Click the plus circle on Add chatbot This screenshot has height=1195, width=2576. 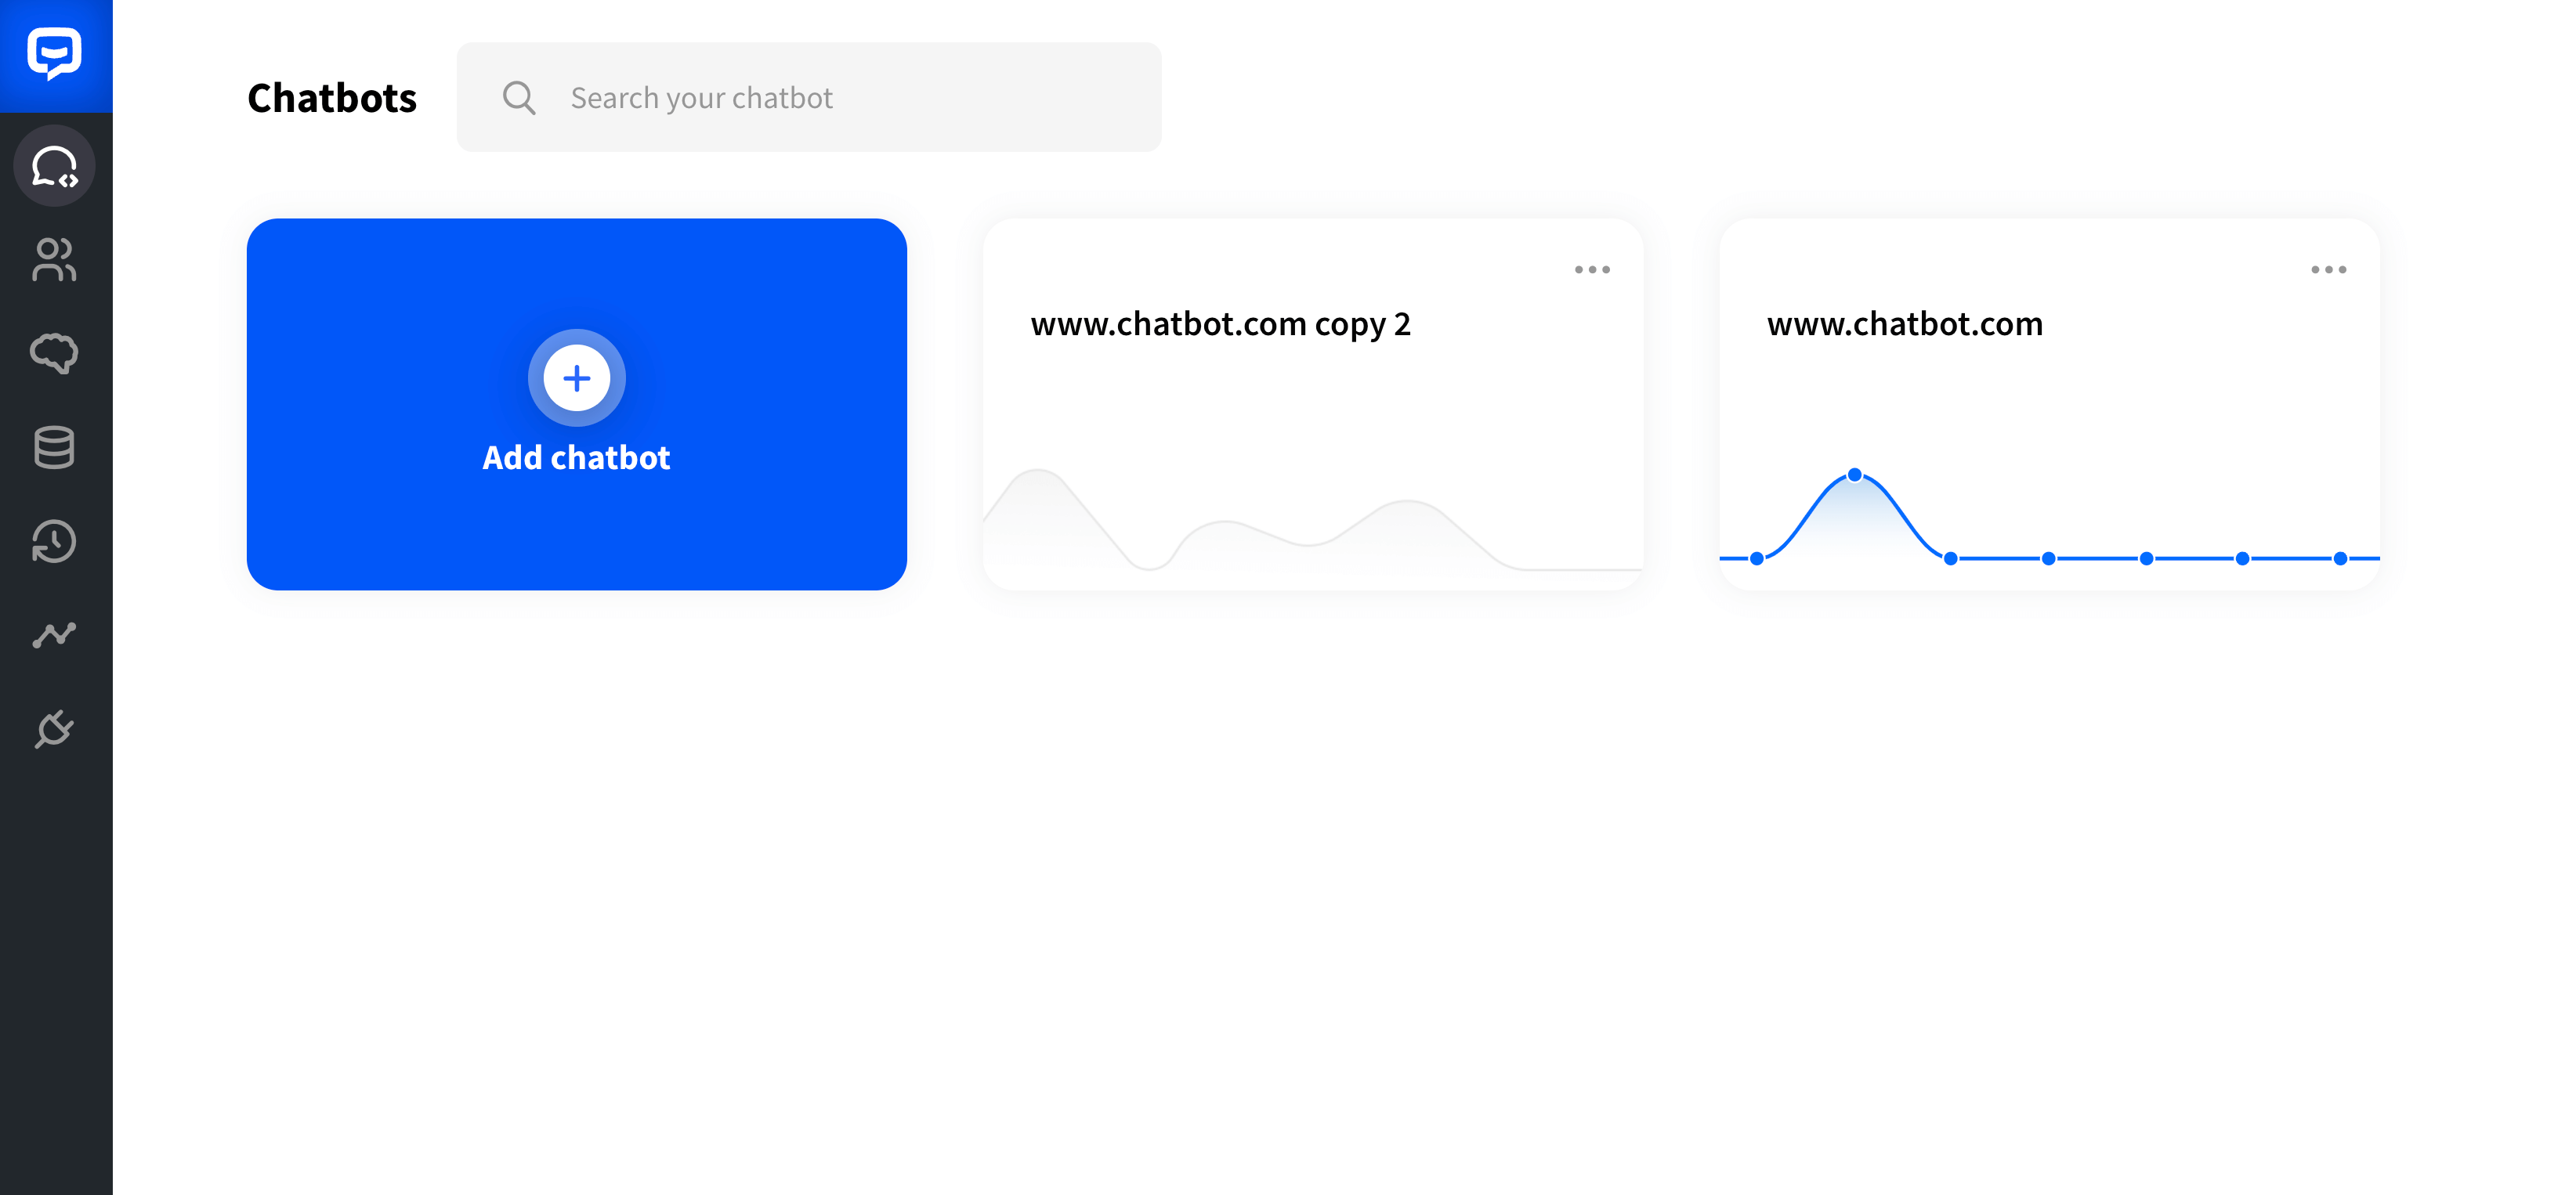[577, 379]
